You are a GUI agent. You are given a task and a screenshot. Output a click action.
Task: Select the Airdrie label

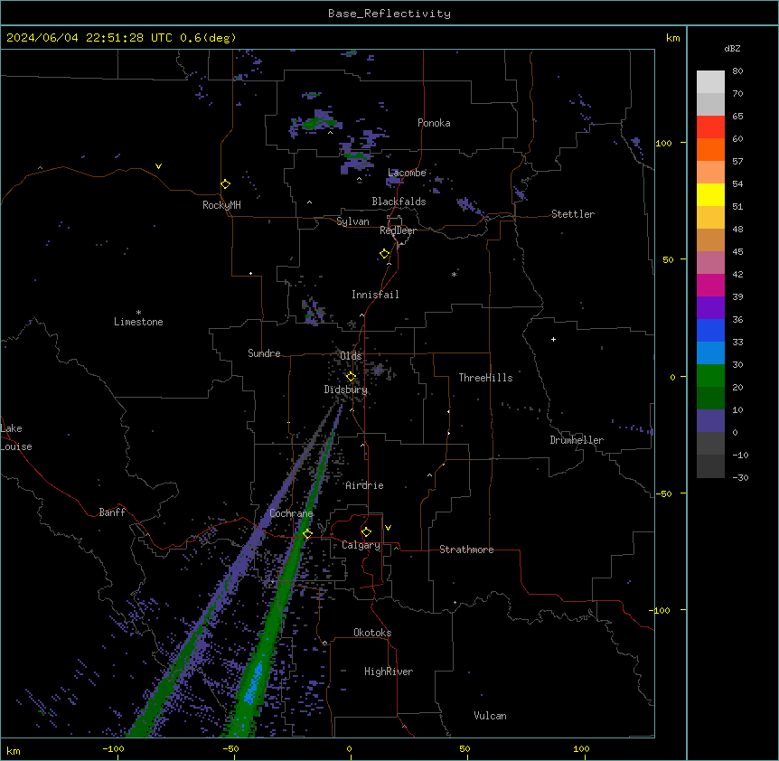pos(365,485)
